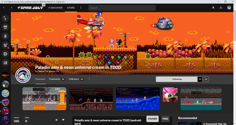Open the Sonic.exe community in sidebar

[x=5, y=76]
